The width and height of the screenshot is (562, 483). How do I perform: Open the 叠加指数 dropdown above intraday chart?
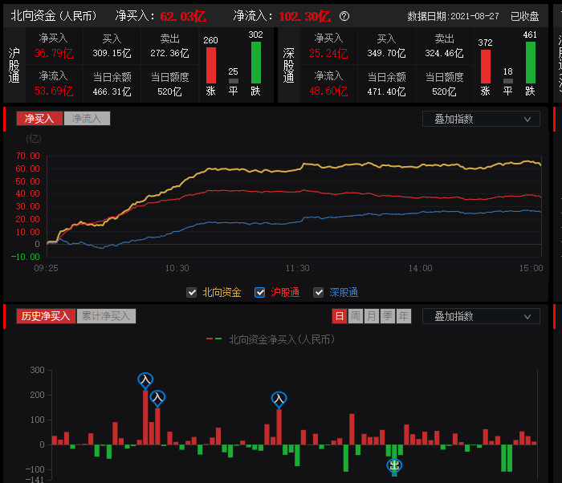481,119
